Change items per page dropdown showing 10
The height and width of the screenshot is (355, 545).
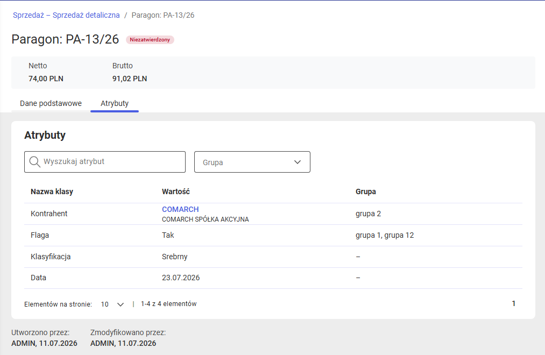coord(112,304)
